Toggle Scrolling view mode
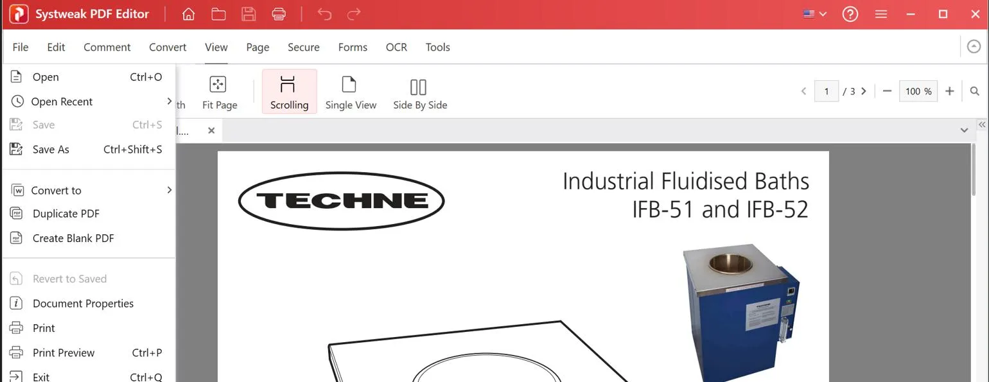 (x=289, y=91)
